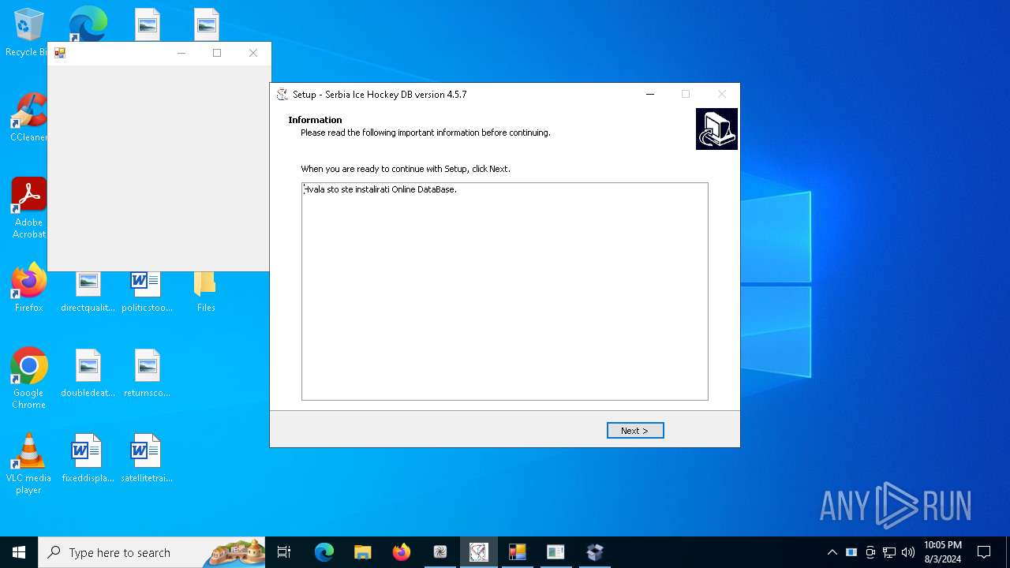
Task: Click the taskbar search box
Action: click(151, 552)
